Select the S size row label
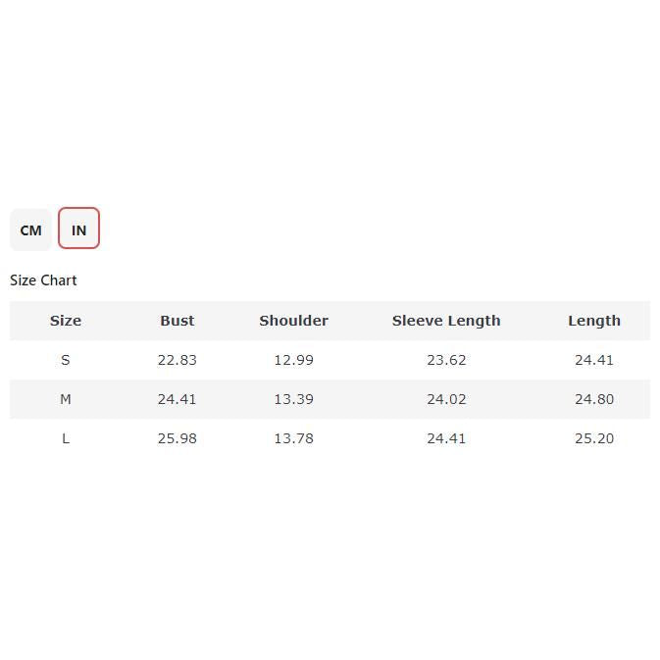Viewport: 660px width, 660px height. (66, 360)
